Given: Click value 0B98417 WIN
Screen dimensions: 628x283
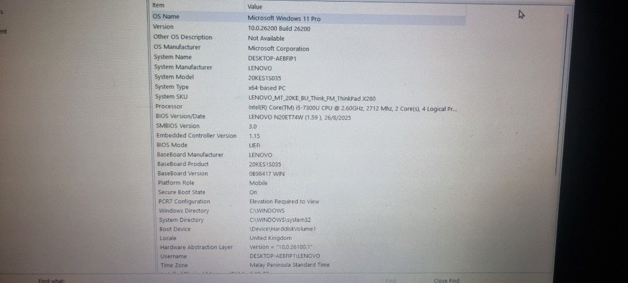Looking at the screenshot, I should click(267, 174).
